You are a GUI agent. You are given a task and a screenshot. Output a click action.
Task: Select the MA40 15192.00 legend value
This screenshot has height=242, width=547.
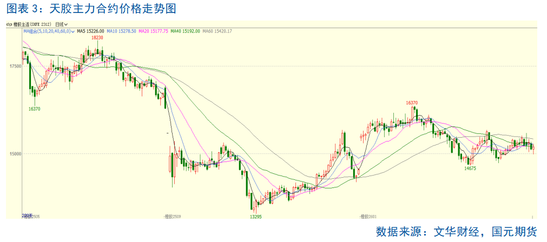coord(185,31)
